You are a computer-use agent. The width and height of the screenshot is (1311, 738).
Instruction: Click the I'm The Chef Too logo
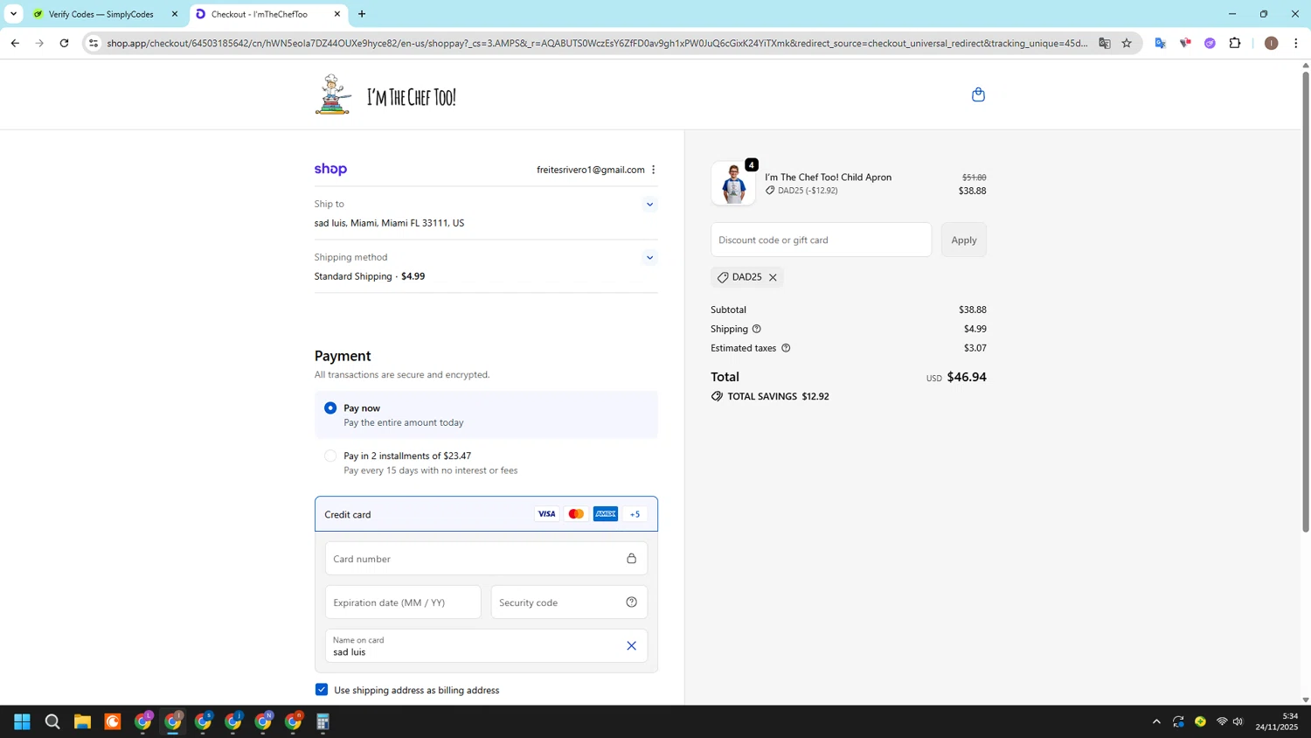[385, 94]
